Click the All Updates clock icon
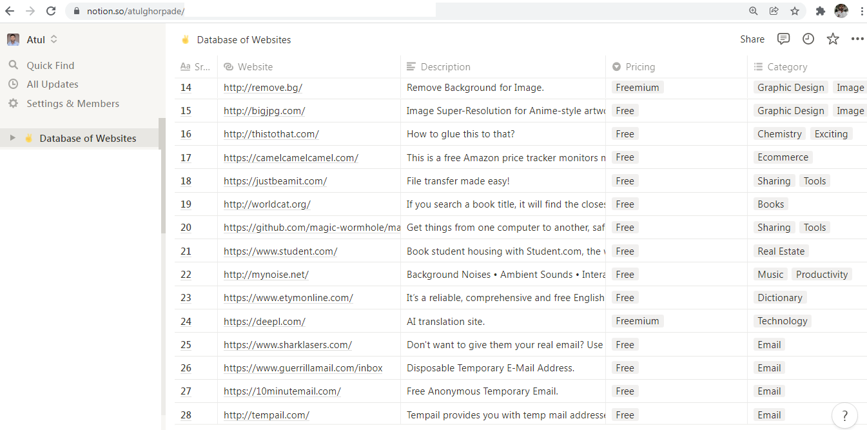 (x=14, y=84)
